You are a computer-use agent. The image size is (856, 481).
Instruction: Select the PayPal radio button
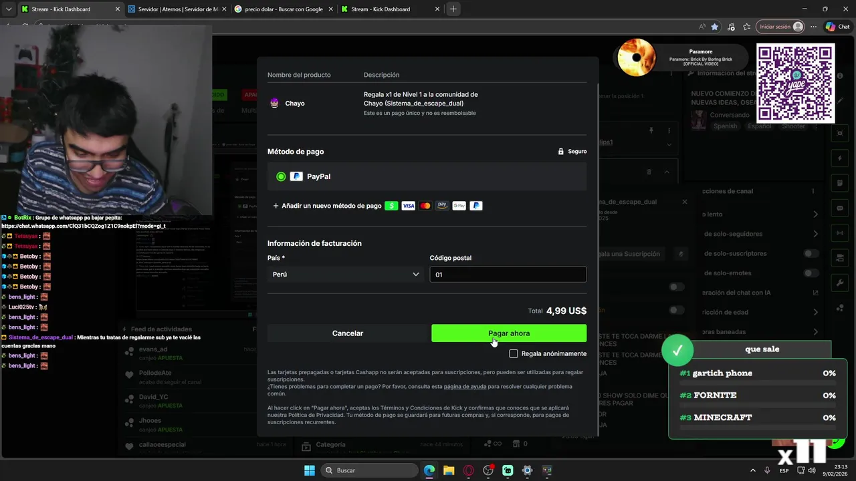click(281, 176)
